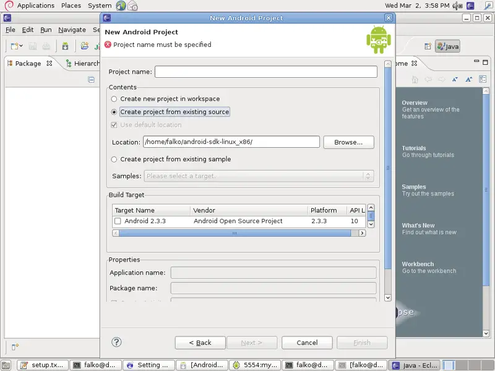495x371 pixels.
Task: Select Create project from existing sample
Action: [x=171, y=160]
